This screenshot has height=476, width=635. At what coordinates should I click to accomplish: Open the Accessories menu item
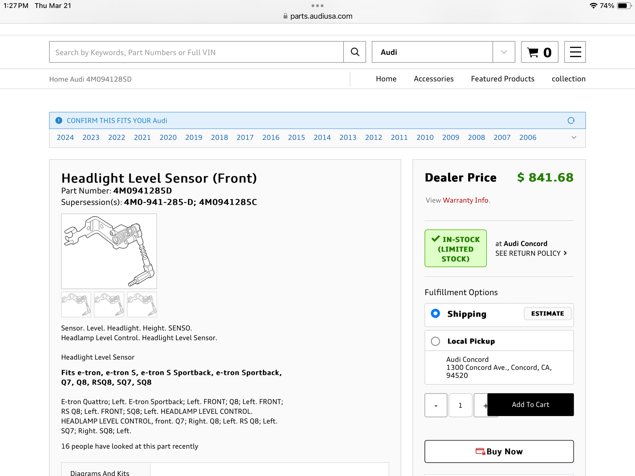point(434,79)
